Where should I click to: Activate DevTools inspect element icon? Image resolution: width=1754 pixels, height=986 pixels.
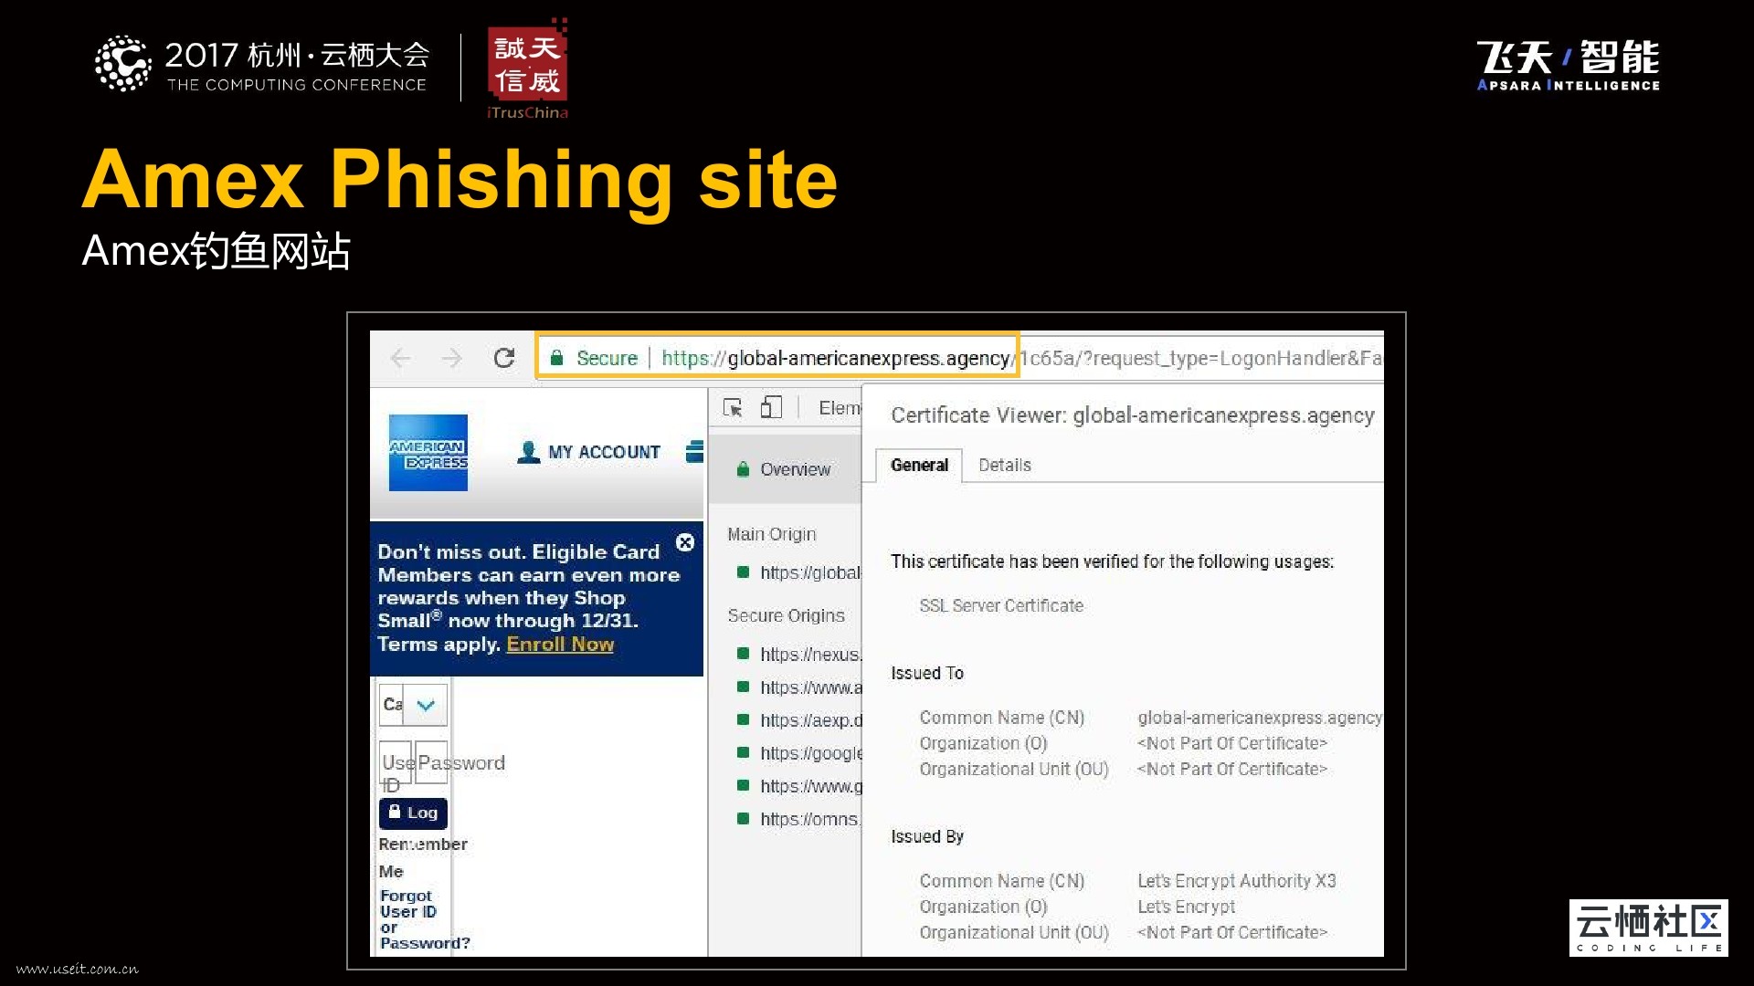(733, 407)
